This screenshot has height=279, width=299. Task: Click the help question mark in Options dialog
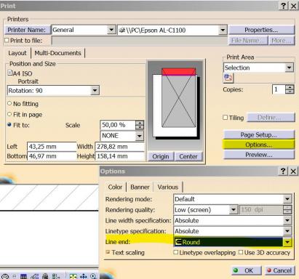[283, 171]
